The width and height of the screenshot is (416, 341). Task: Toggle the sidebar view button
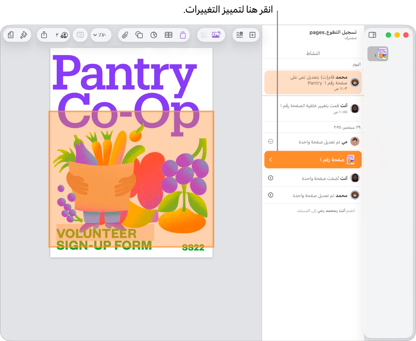tap(372, 35)
